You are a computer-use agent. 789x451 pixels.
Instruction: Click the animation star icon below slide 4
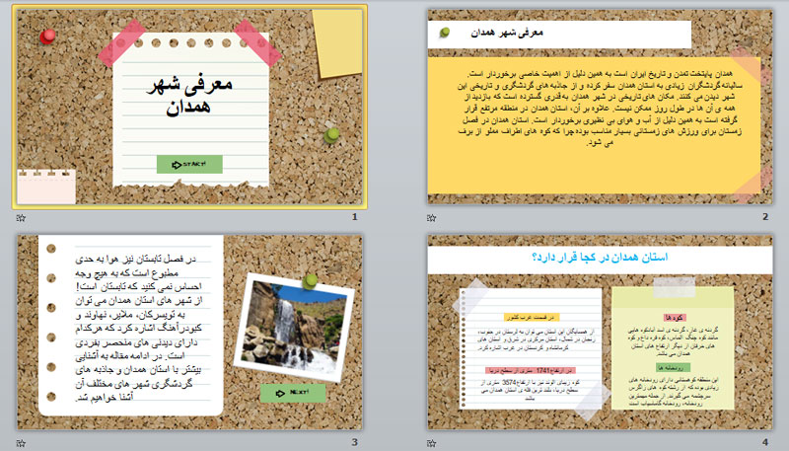pyautogui.click(x=433, y=441)
